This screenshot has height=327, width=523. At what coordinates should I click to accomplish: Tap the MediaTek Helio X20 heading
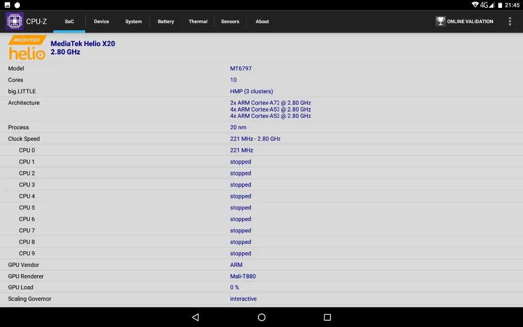(83, 44)
